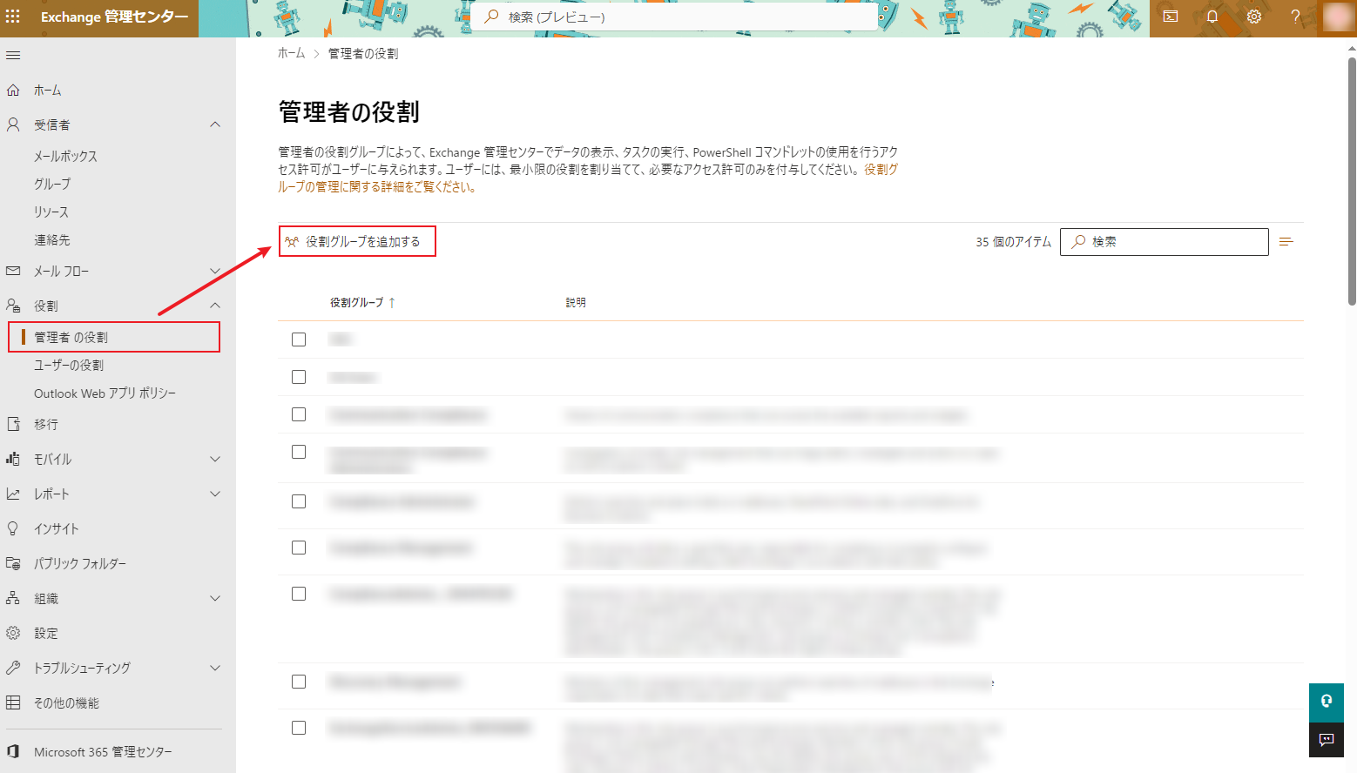Click the Troubleshooting wrench icon
Viewport: 1357px width, 773px height.
pyautogui.click(x=13, y=668)
